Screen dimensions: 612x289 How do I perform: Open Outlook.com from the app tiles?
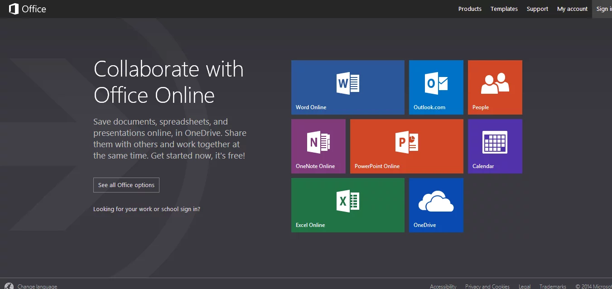436,87
